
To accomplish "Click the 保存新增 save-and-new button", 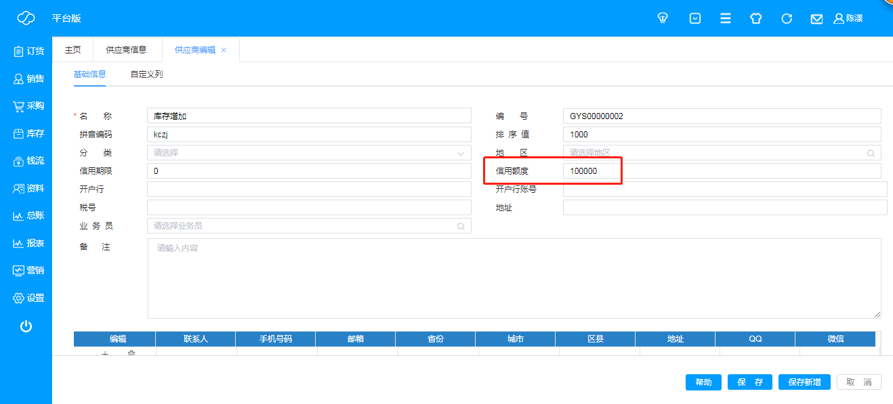I will 804,382.
